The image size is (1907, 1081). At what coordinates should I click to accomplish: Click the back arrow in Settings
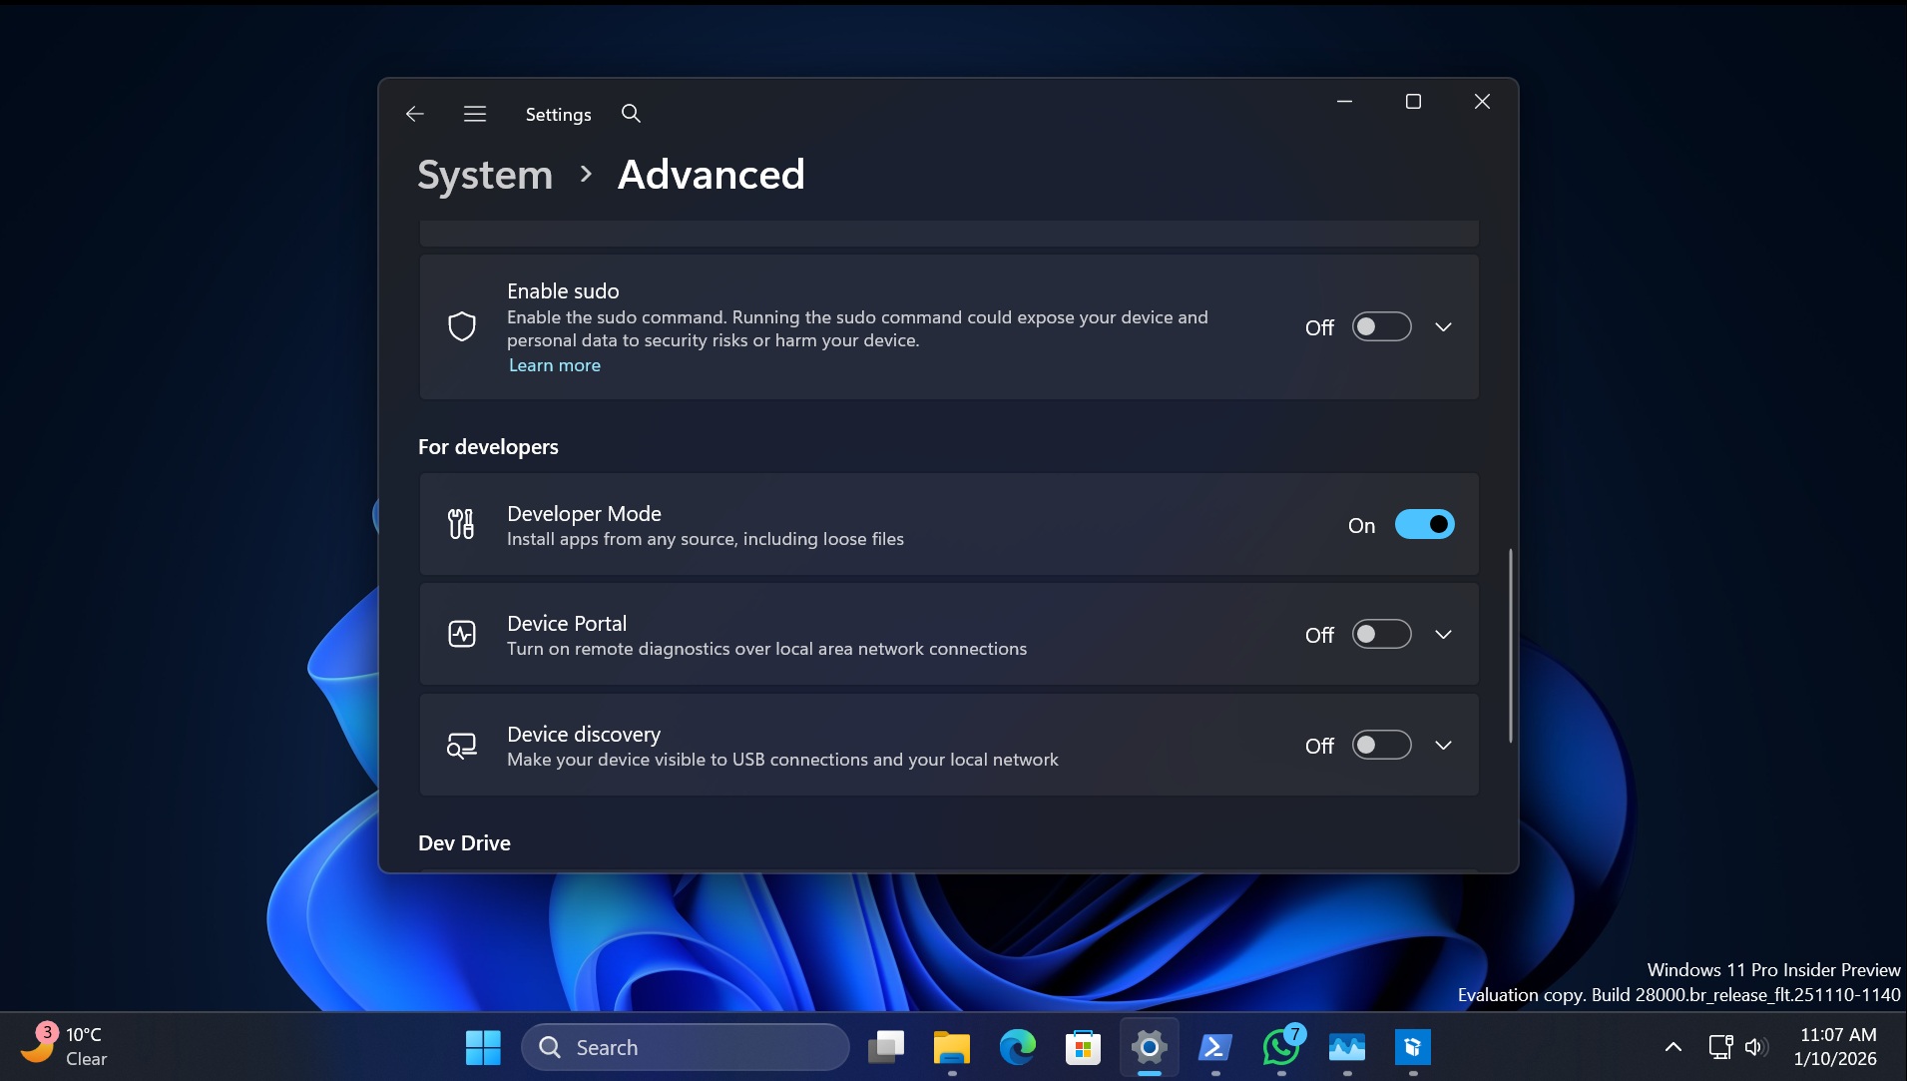[x=413, y=114]
